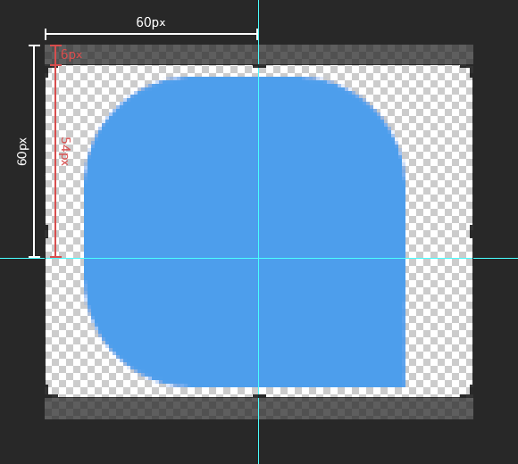Select the right-middle edge handle
Screen dimensions: 518x464
[x=472, y=231]
